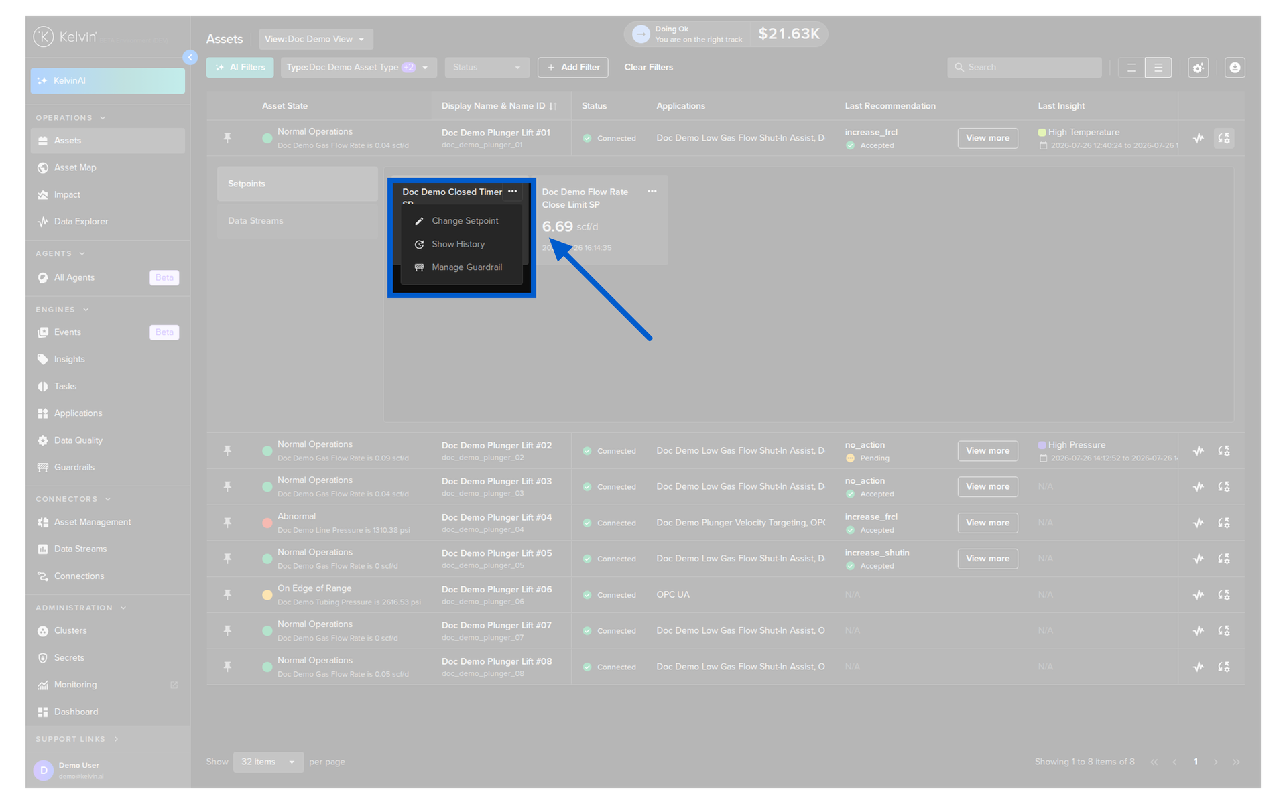The width and height of the screenshot is (1287, 804).
Task: Open Type: Doc Demo Asset Type filter
Action: [x=359, y=67]
